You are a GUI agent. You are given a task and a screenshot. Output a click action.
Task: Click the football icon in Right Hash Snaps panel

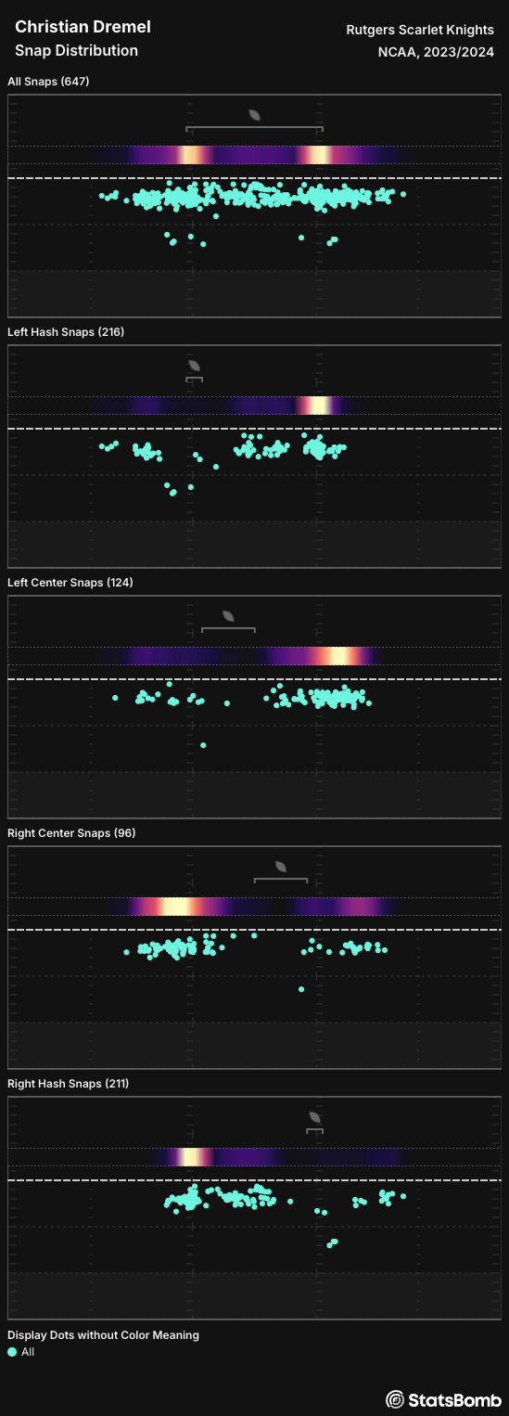(x=315, y=1117)
